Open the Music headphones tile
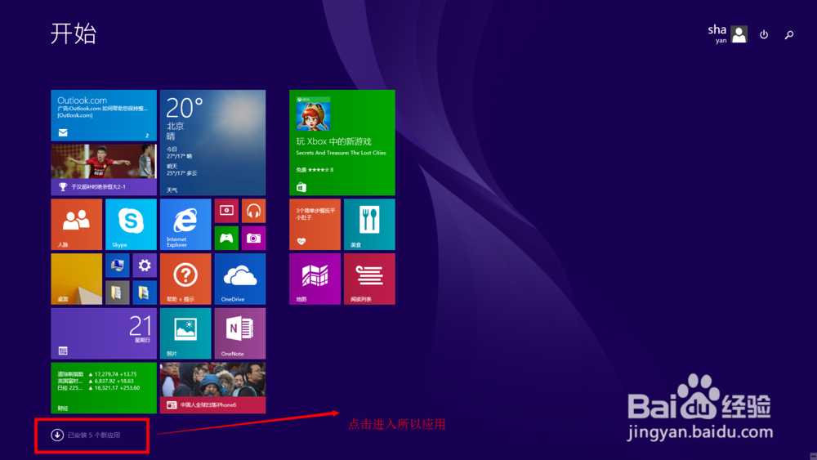The width and height of the screenshot is (817, 460). click(x=254, y=211)
